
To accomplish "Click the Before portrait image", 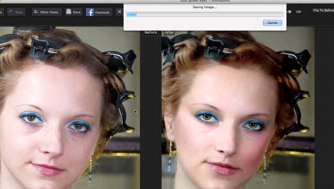I will (x=70, y=108).
